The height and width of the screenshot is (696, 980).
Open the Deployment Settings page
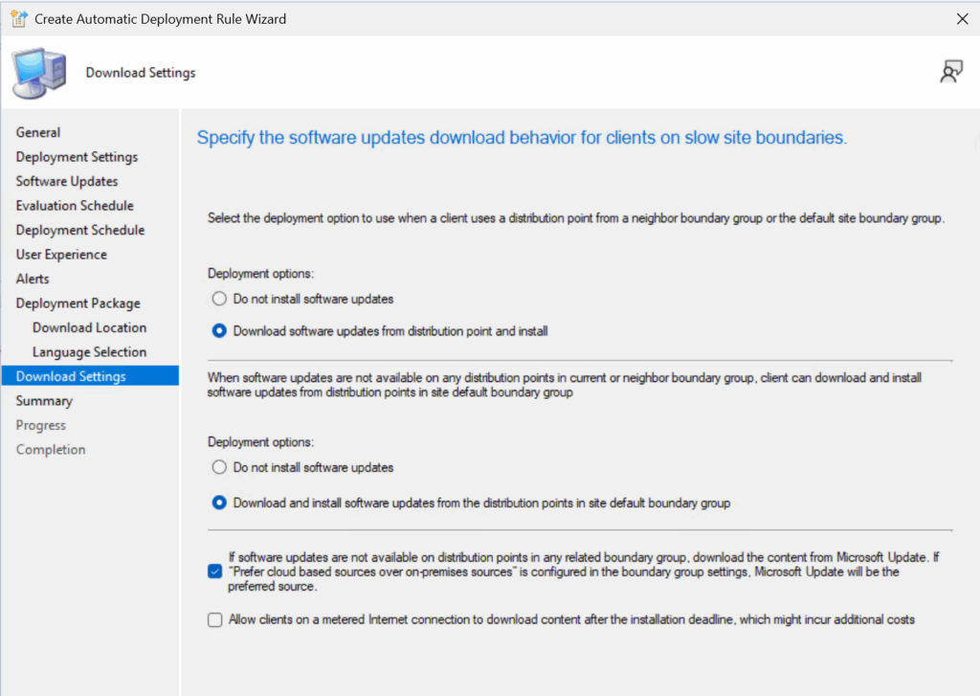pos(77,157)
